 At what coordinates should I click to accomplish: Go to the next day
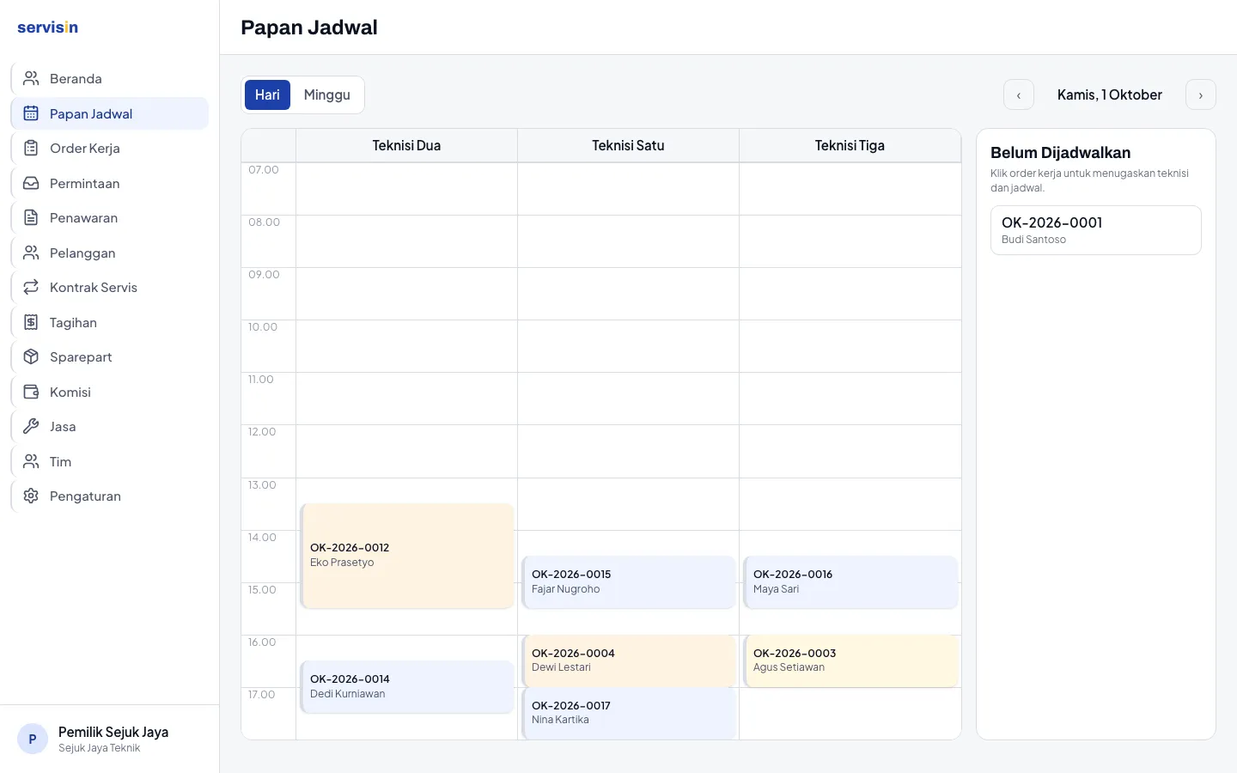coord(1201,94)
